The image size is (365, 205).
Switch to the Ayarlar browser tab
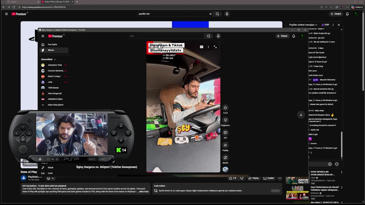click(23, 2)
